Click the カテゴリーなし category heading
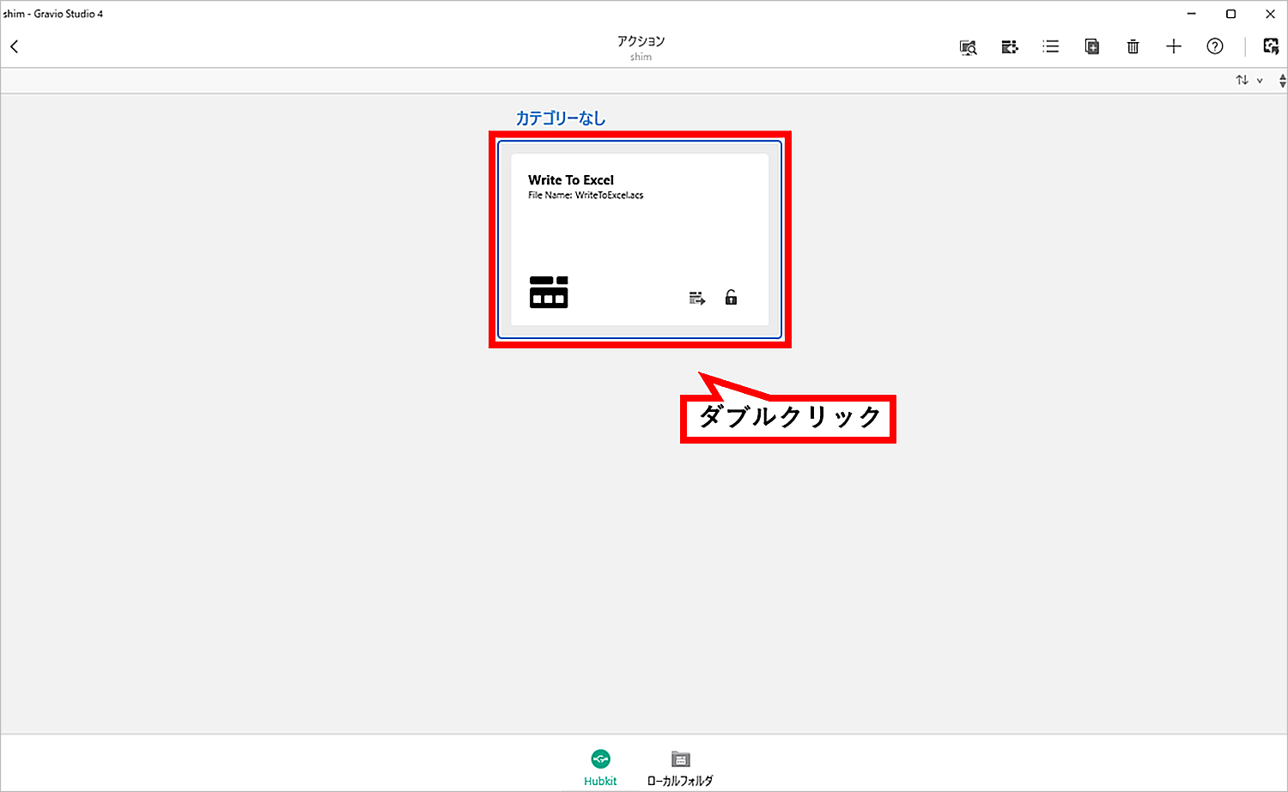Screen dimensions: 1288x792 (561, 118)
